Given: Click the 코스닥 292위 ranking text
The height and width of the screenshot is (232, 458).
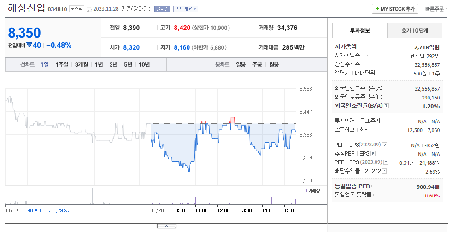Looking at the screenshot, I should pyautogui.click(x=424, y=56).
